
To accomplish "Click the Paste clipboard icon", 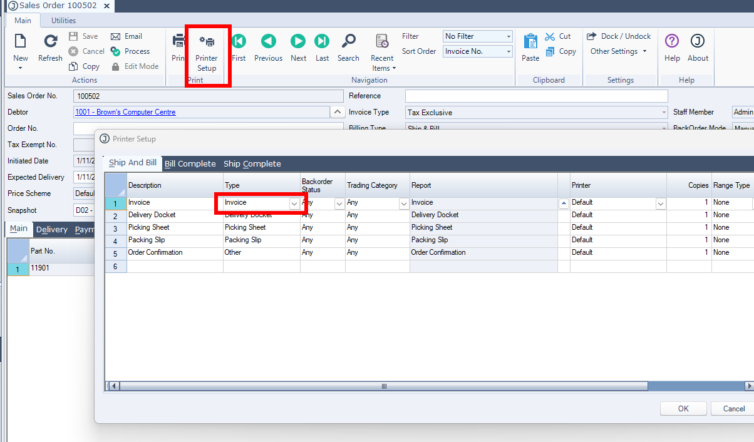I will [x=530, y=42].
